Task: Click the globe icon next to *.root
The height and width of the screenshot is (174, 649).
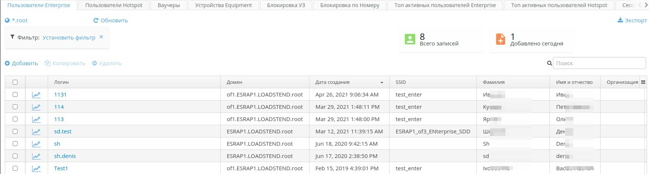Action: pos(7,20)
